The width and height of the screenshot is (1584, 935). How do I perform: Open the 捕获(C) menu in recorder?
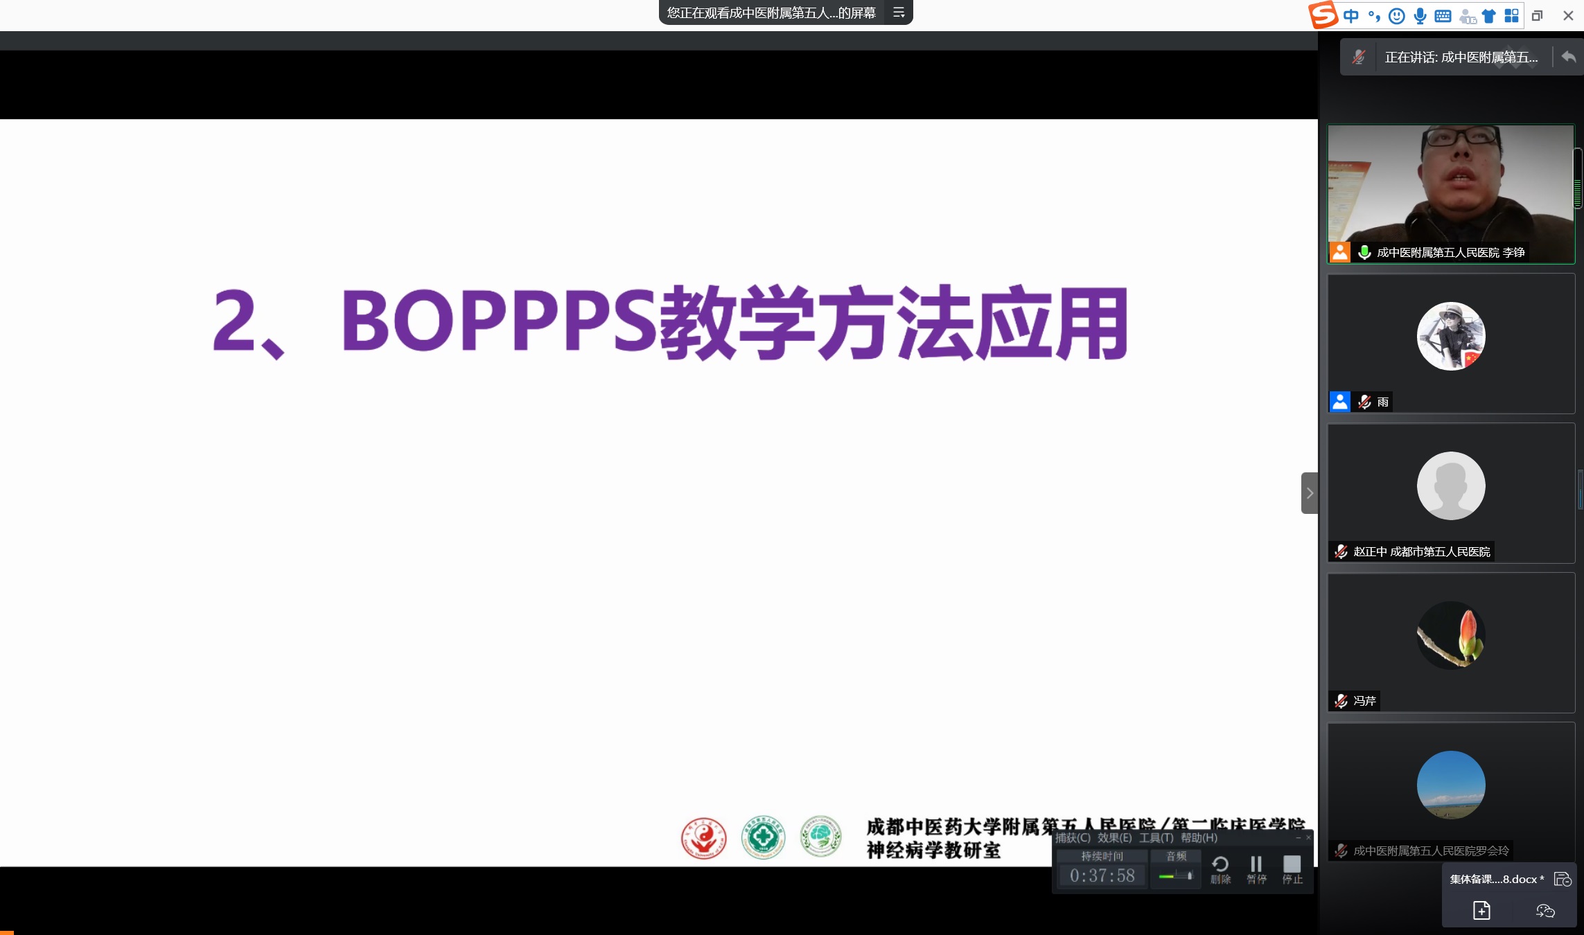click(1073, 837)
